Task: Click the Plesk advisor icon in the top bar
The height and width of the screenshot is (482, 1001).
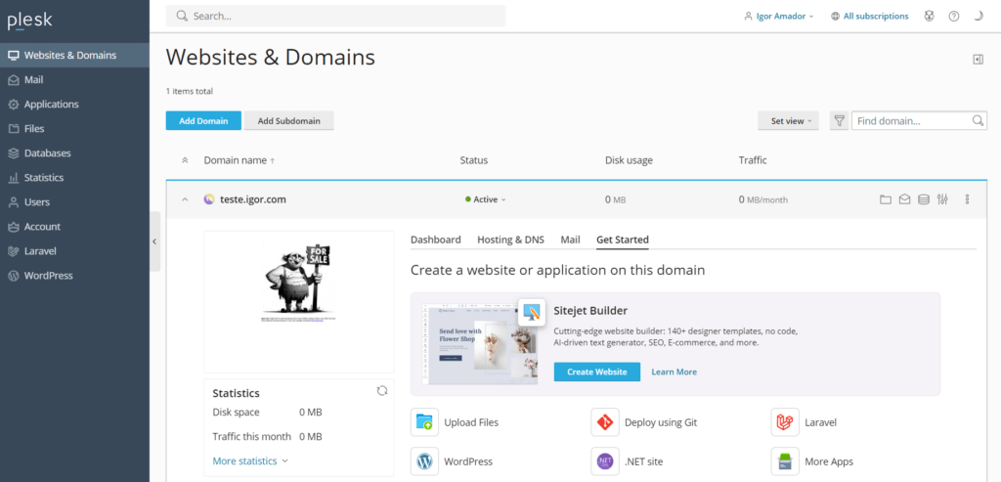Action: pos(929,16)
